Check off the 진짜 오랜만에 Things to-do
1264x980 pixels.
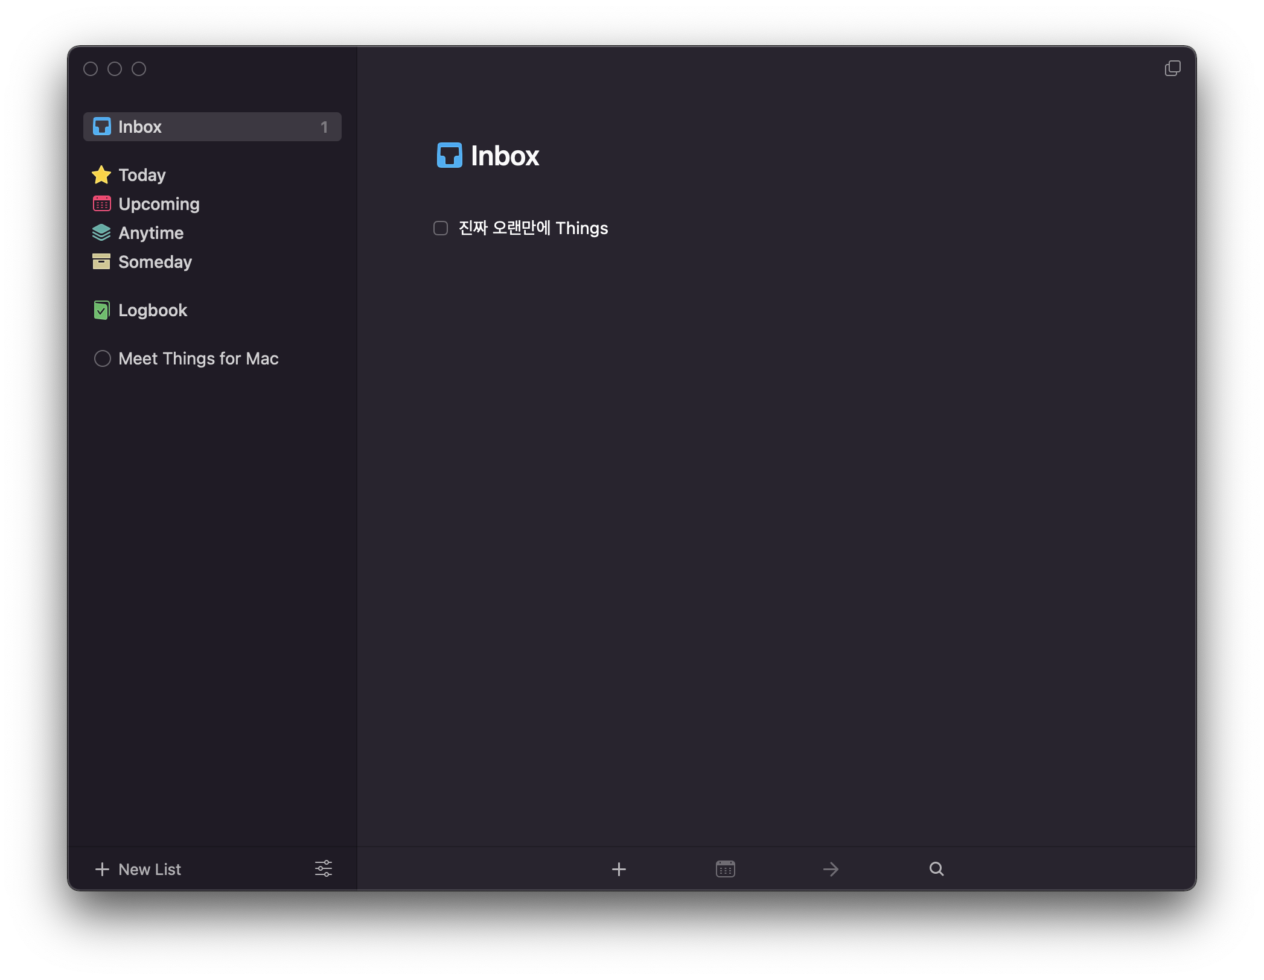(441, 228)
